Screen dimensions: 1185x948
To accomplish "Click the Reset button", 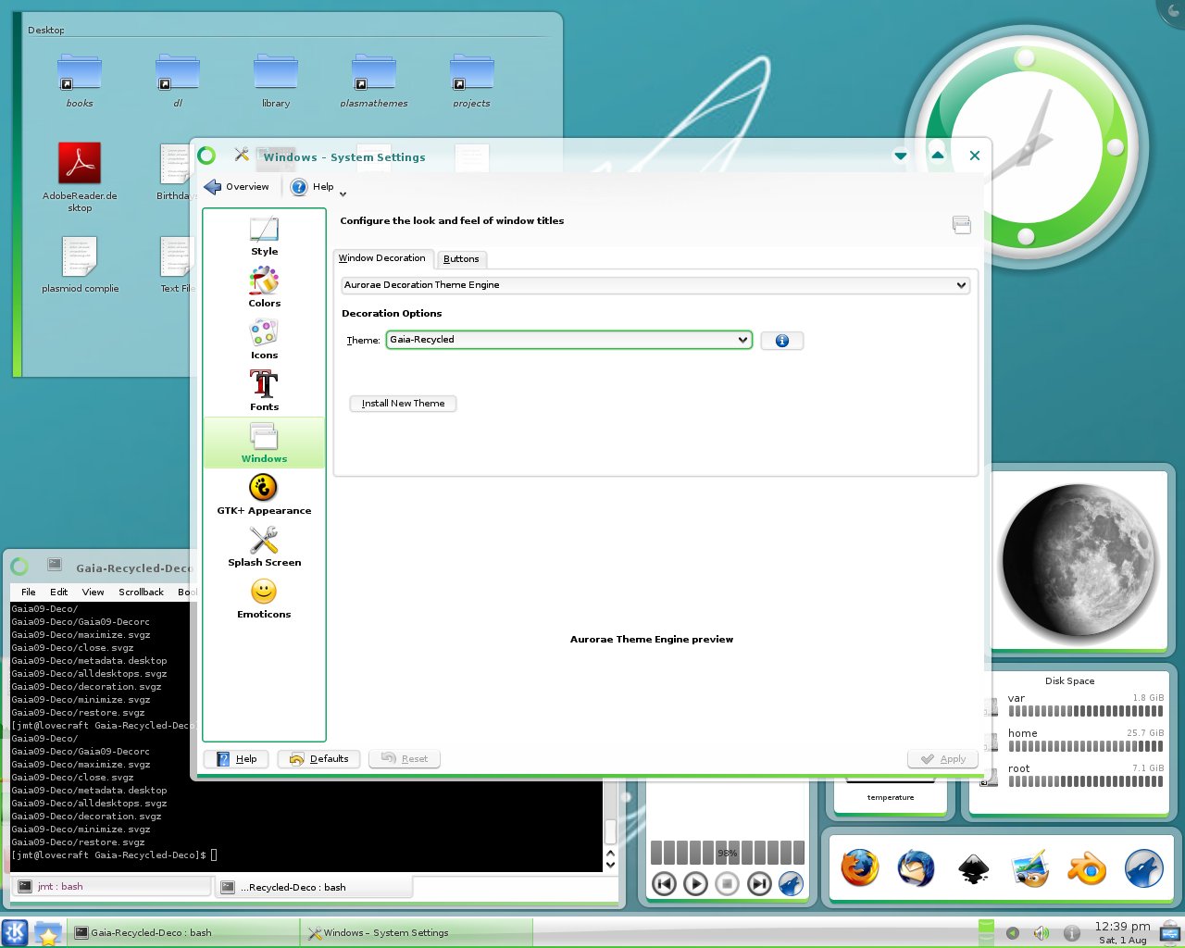I will 405,759.
